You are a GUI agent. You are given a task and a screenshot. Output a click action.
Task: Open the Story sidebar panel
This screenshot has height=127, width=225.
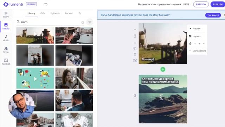6,15
